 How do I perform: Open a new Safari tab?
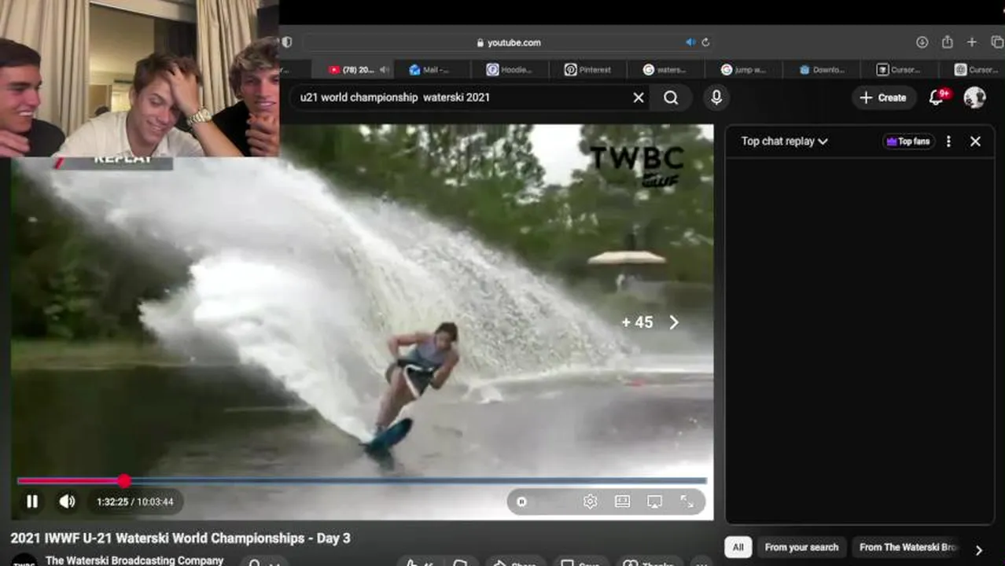[972, 42]
